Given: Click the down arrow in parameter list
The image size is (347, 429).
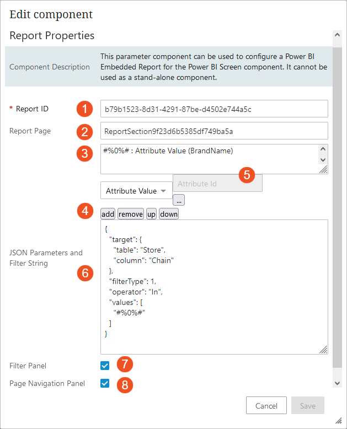Looking at the screenshot, I should [323, 159].
